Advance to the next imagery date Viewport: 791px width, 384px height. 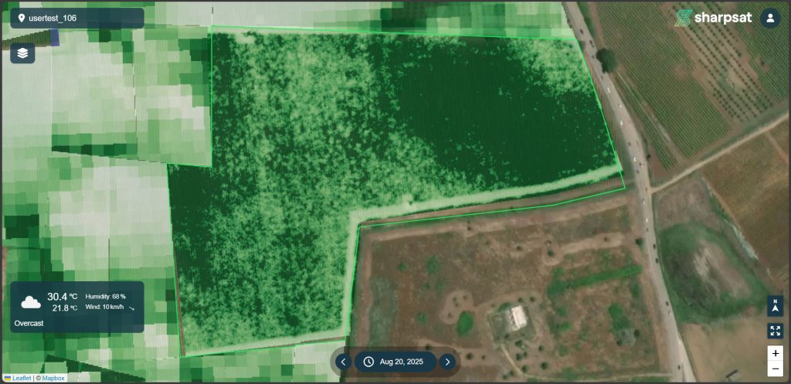tap(447, 362)
